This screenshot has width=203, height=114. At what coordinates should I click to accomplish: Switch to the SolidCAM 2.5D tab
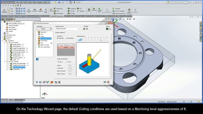69,16
